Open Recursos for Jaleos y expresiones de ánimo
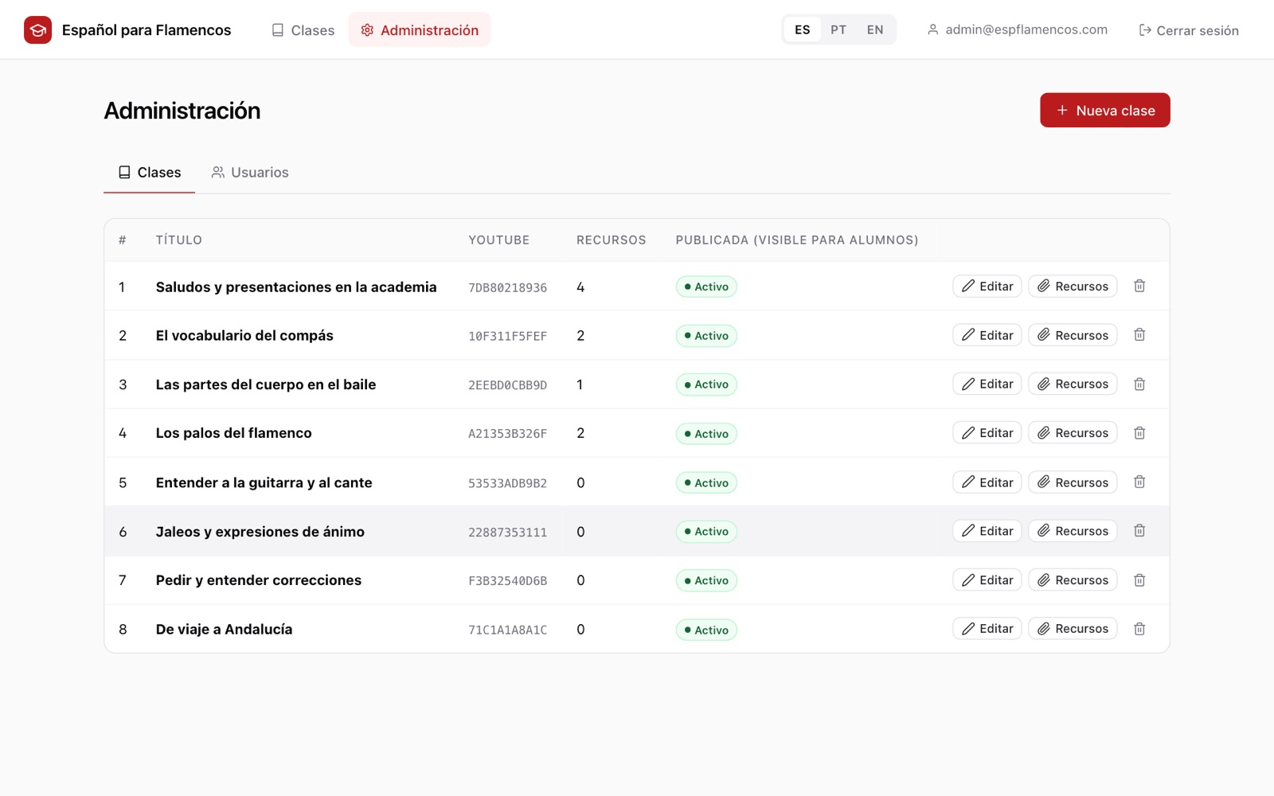This screenshot has height=796, width=1274. tap(1073, 531)
